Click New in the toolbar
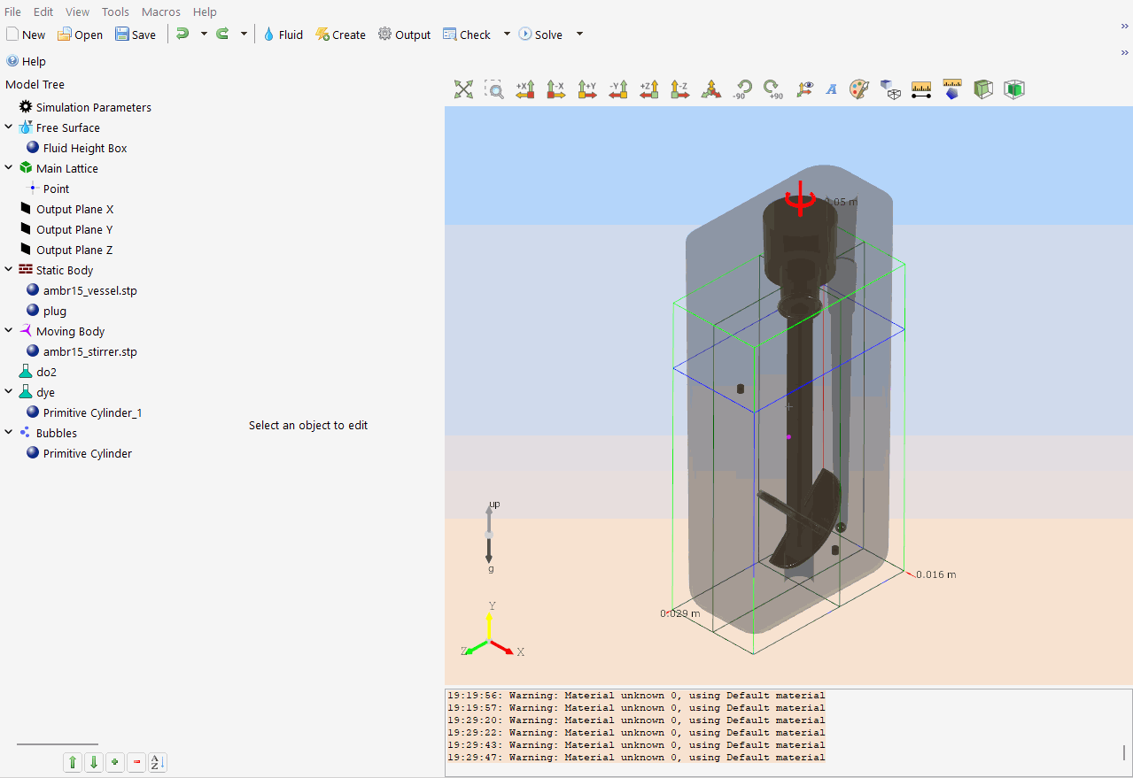Viewport: 1133px width, 778px height. tap(26, 35)
